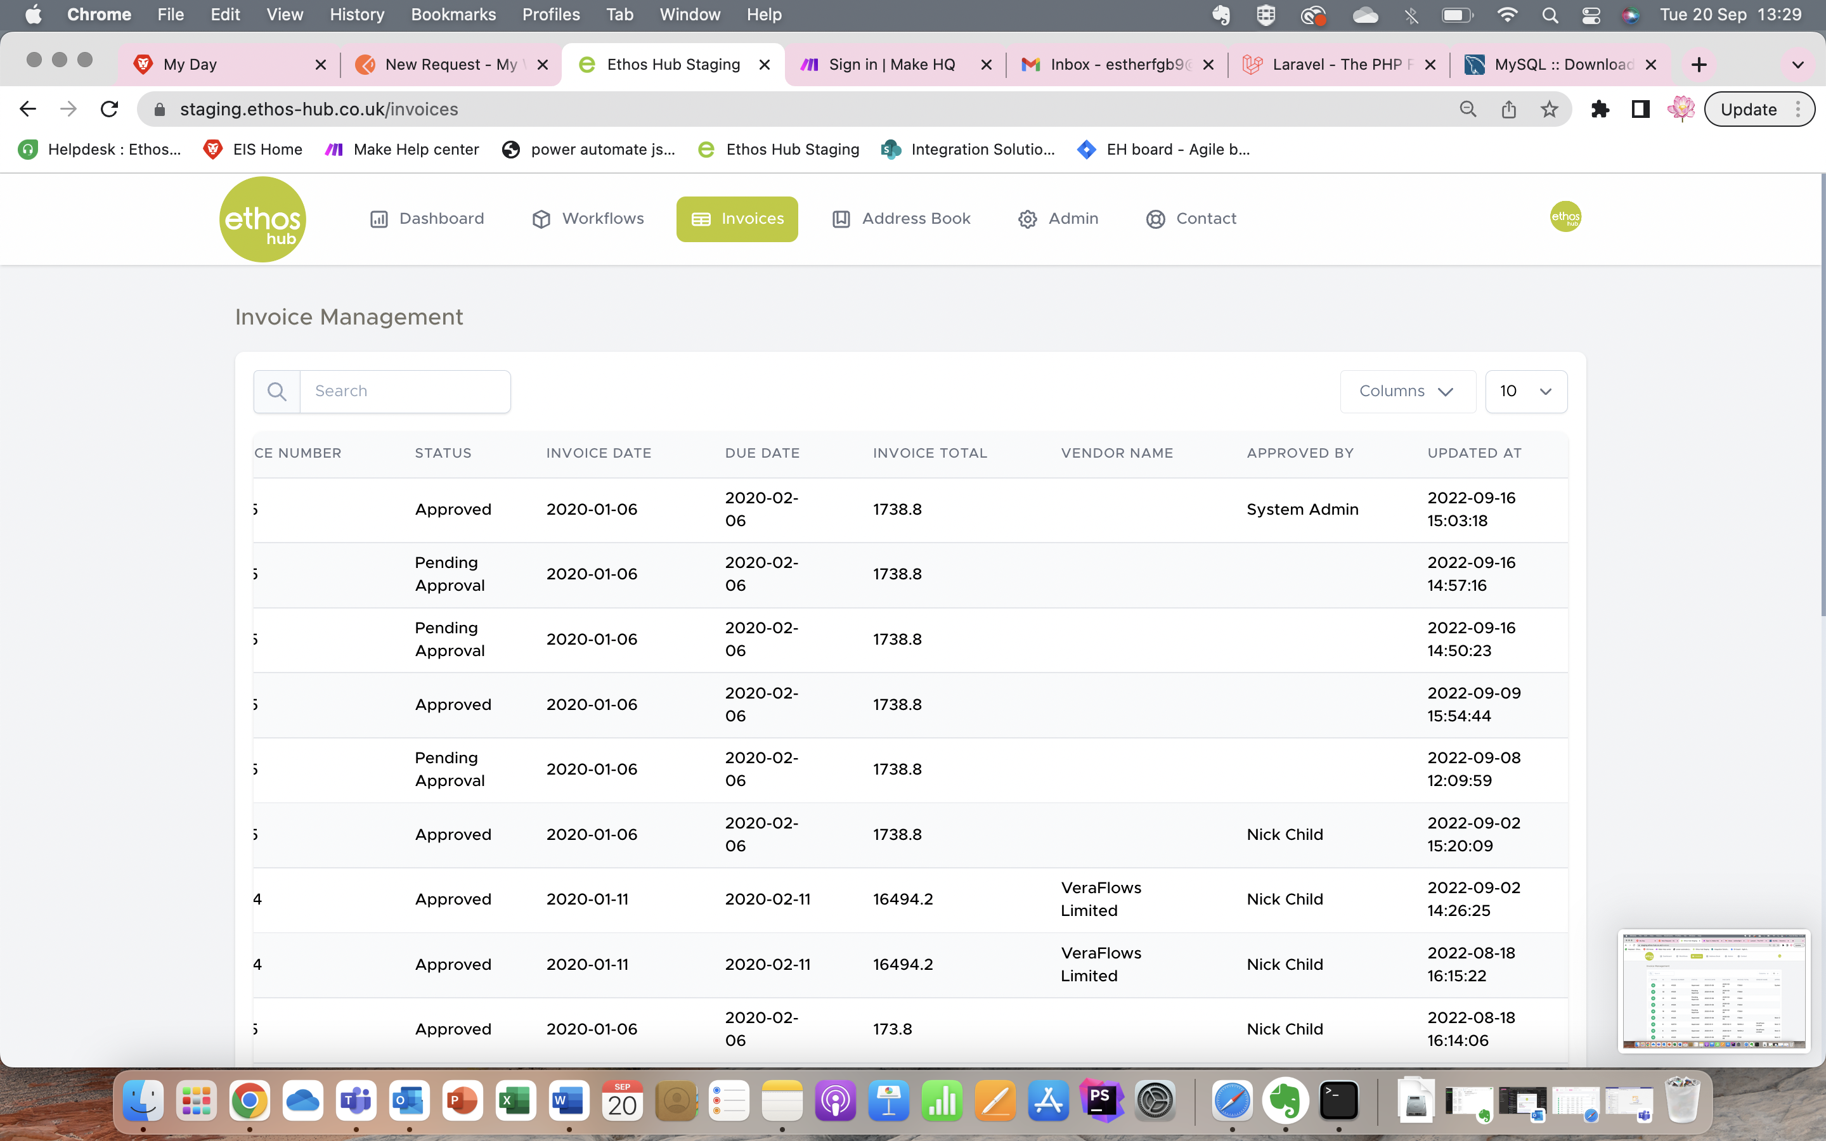This screenshot has height=1141, width=1826.
Task: Open the Admin gear icon
Action: click(1027, 219)
